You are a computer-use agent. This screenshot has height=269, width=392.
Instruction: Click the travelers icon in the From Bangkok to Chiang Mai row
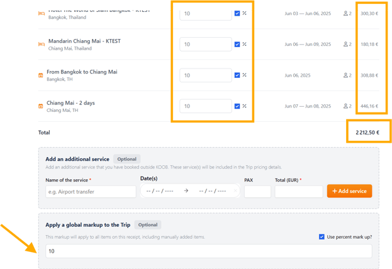tap(344, 75)
